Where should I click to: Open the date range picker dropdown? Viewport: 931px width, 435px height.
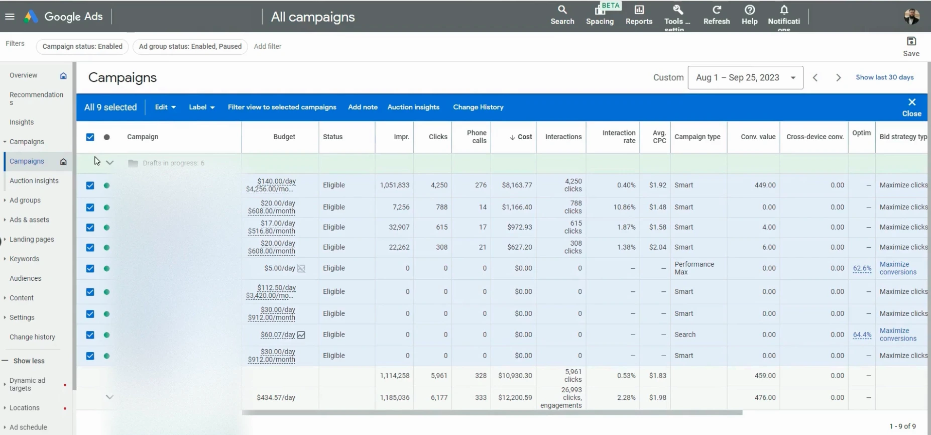pyautogui.click(x=745, y=77)
